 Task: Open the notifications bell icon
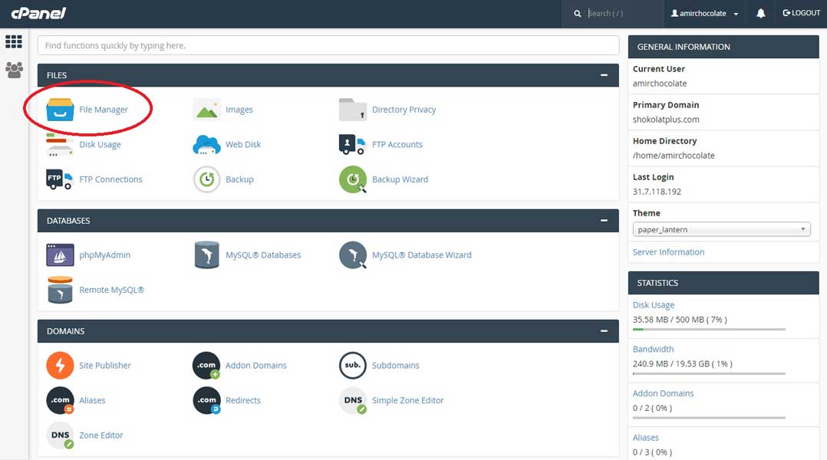(x=760, y=13)
